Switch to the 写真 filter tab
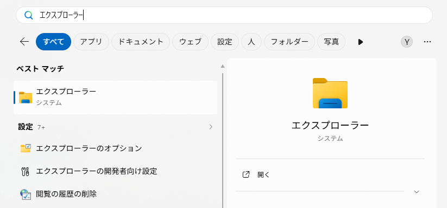The width and height of the screenshot is (447, 208). (x=331, y=42)
